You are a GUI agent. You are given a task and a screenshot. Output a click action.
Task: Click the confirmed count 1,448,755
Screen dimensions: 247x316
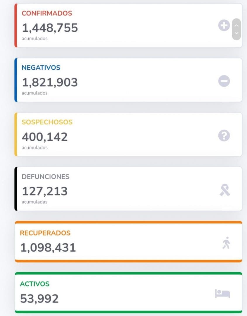click(50, 28)
